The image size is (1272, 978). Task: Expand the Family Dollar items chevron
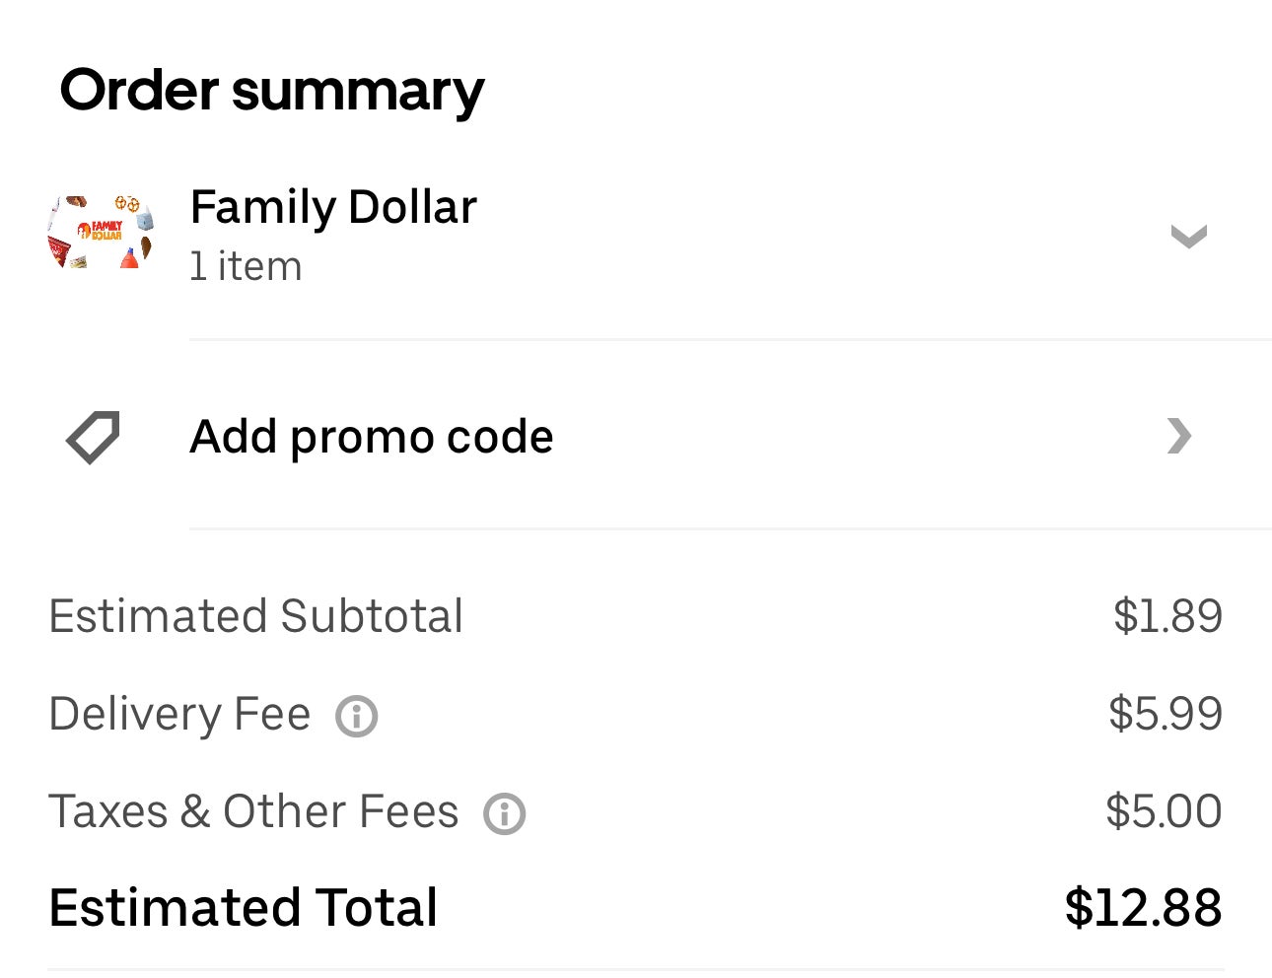pos(1187,237)
